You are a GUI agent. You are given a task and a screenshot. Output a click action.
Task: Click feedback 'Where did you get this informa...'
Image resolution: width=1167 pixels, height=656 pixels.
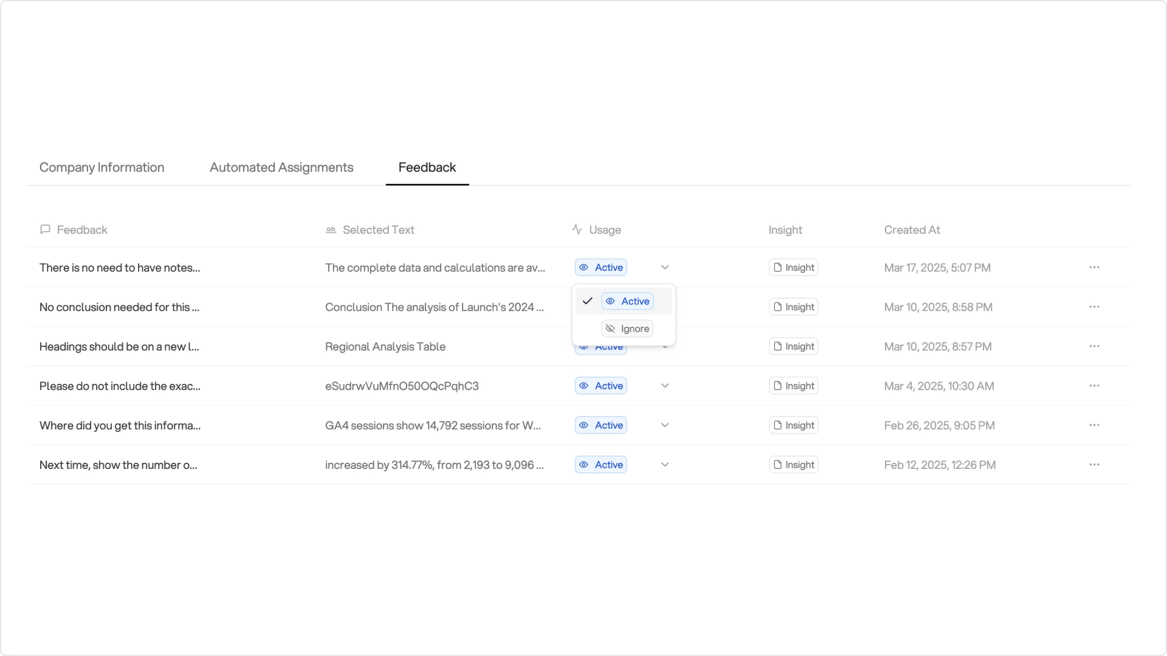pos(120,425)
